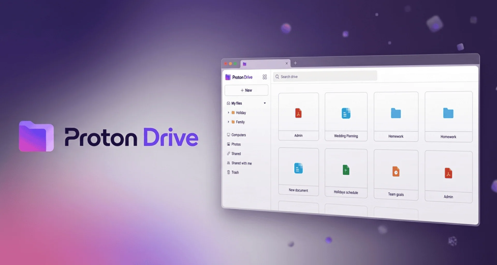Expand the Femily folder chevron

pos(228,122)
